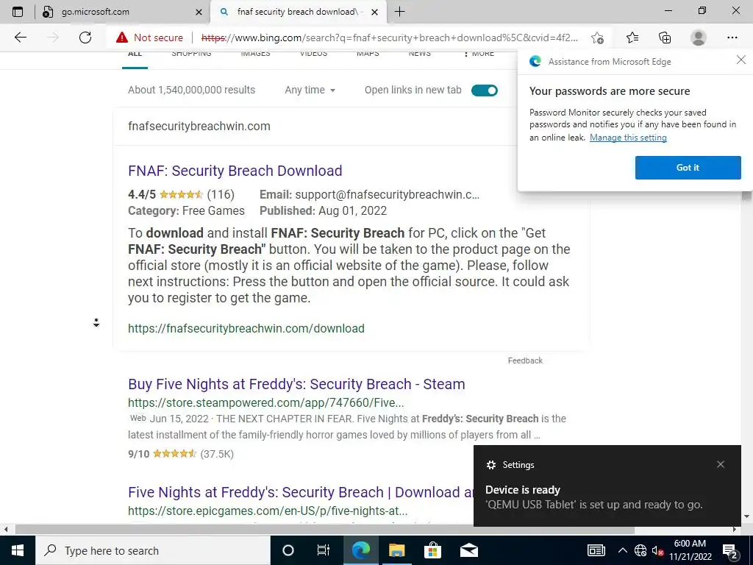Click the horizontal scrollbar left arrow
Viewport: 753px width, 565px height.
[6, 530]
